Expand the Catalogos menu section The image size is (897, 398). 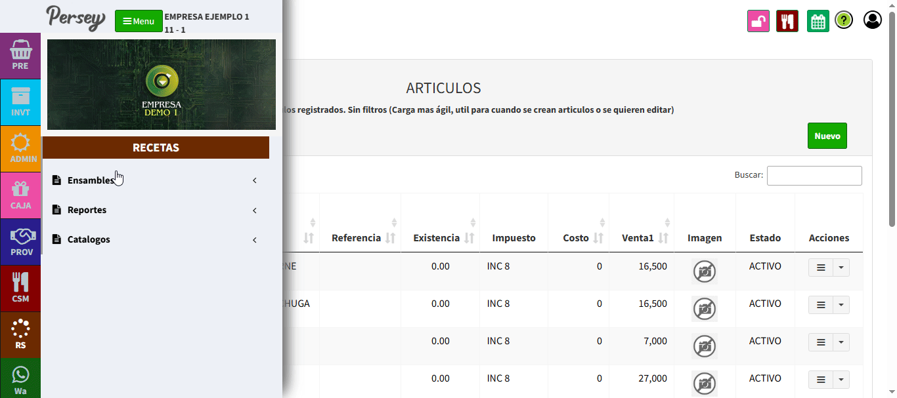89,239
